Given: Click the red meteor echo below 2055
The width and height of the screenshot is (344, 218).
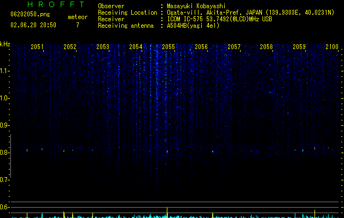Looking at the screenshot, I should [167, 151].
